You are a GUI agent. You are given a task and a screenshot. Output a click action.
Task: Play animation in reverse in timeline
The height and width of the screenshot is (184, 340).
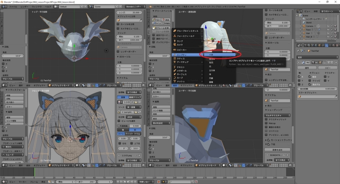[x=125, y=182]
